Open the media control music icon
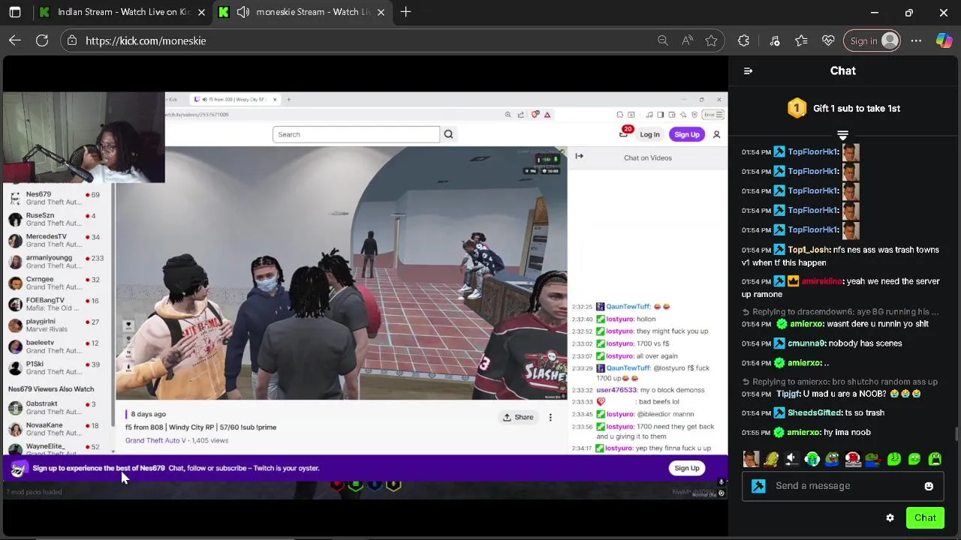The image size is (961, 540). [775, 40]
